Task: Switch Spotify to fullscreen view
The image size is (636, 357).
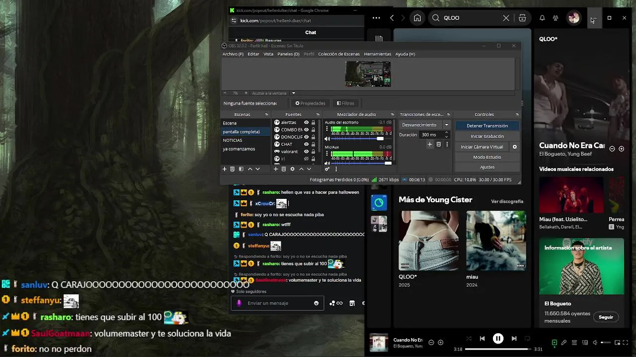Action: pyautogui.click(x=626, y=342)
